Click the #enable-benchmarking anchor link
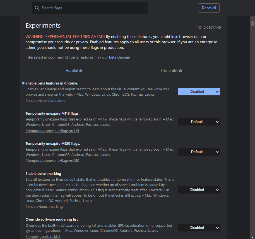The image size is (255, 239). click(x=44, y=207)
